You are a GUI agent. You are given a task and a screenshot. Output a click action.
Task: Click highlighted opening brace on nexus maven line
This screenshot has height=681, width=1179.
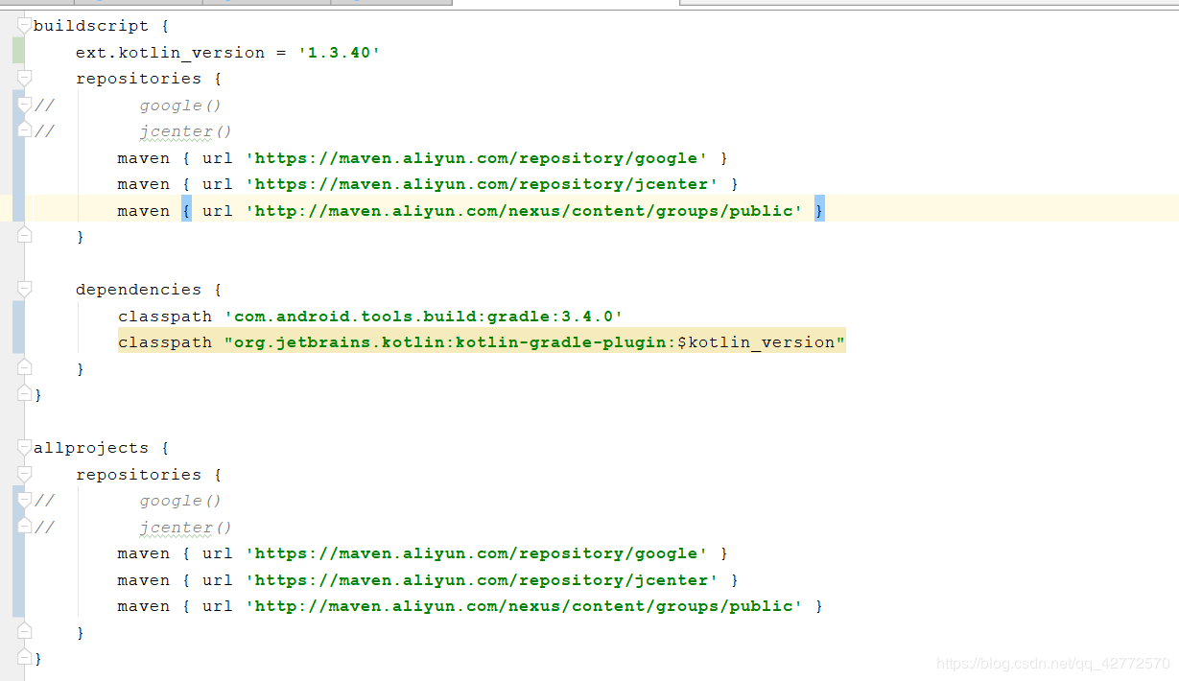pos(186,210)
